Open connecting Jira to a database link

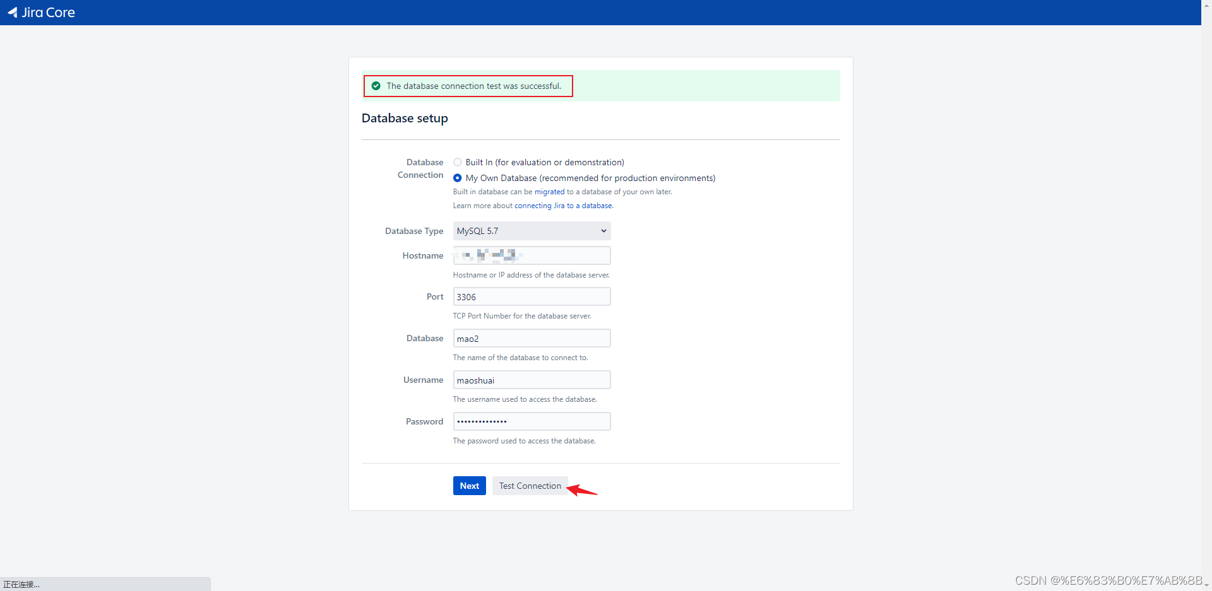point(563,206)
